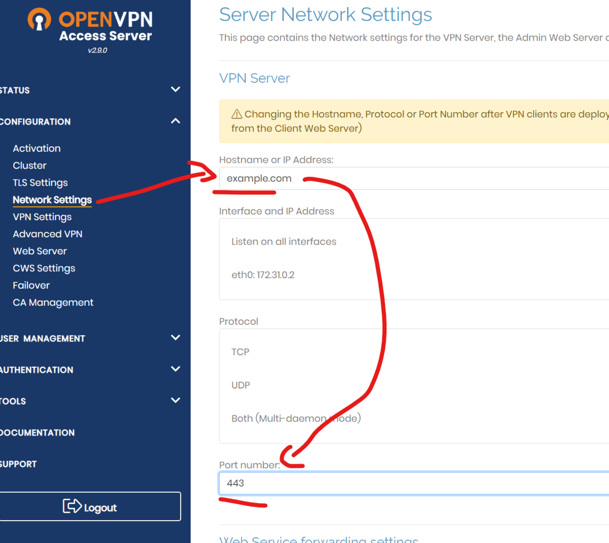Go to the Activation page

[x=37, y=148]
